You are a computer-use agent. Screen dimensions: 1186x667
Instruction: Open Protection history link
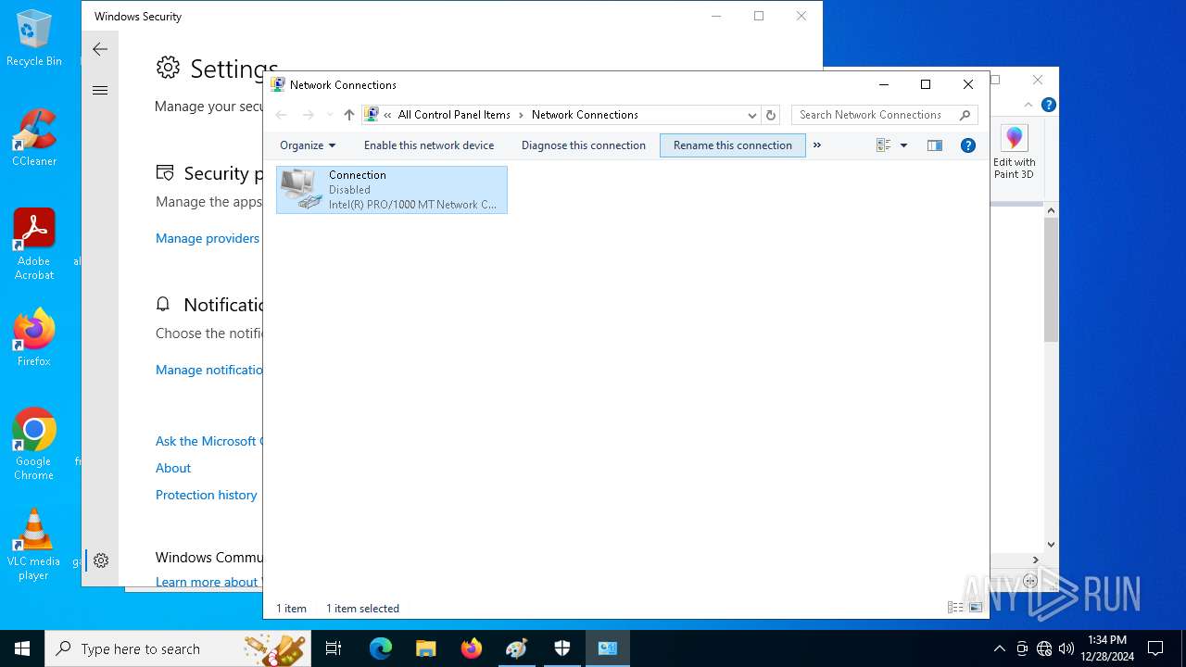click(x=206, y=495)
